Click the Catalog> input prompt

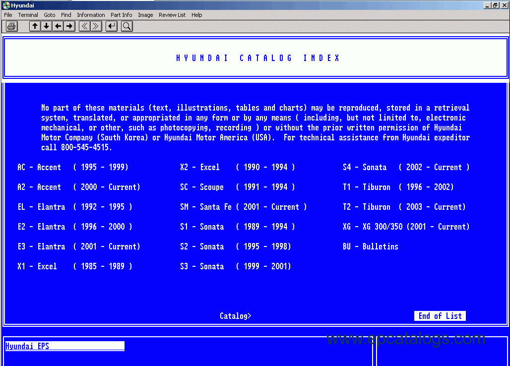tap(236, 316)
